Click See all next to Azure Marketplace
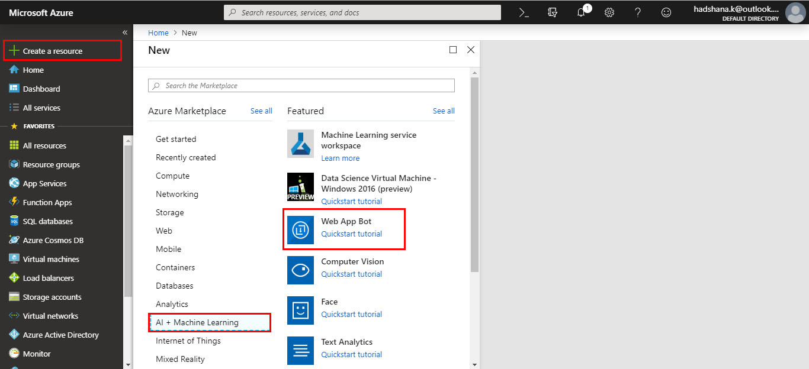 (261, 111)
